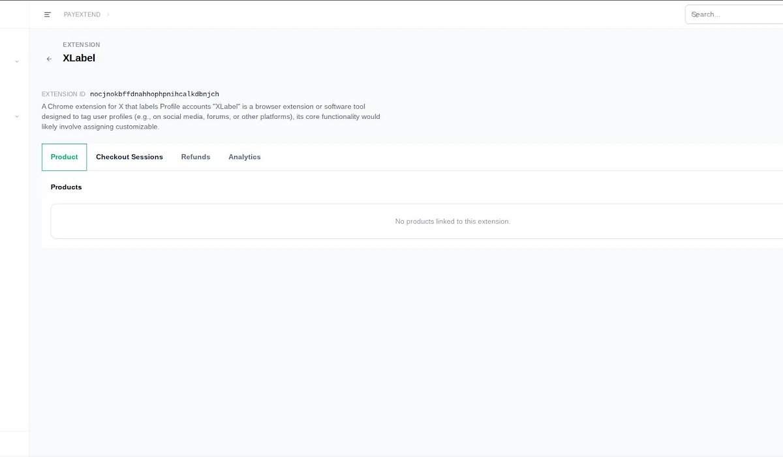Click the 'No products linked' message area
This screenshot has width=783, height=457.
pos(452,221)
